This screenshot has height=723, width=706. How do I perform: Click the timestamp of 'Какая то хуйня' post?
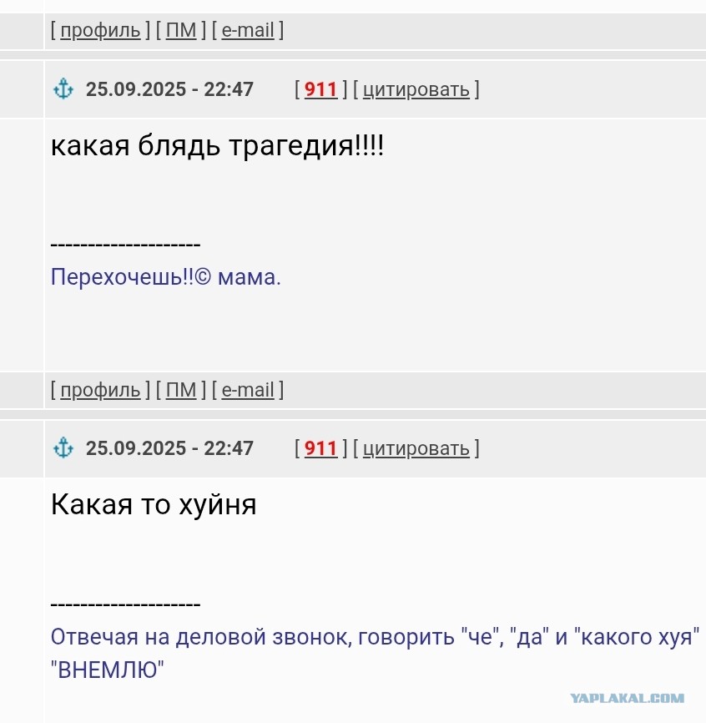click(169, 448)
